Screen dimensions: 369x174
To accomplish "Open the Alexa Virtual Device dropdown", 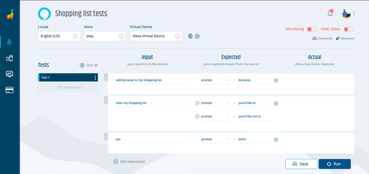I will coord(156,36).
